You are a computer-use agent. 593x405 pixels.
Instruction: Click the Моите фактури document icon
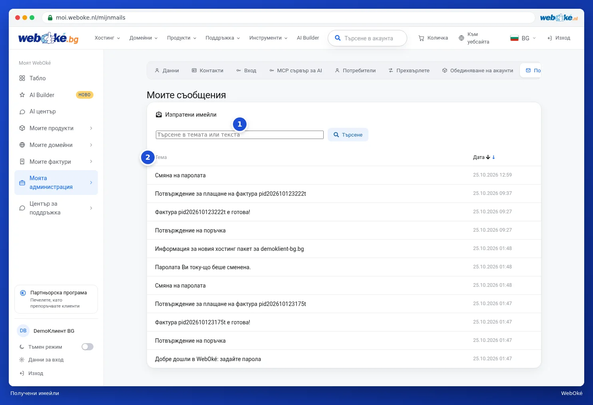coord(22,162)
